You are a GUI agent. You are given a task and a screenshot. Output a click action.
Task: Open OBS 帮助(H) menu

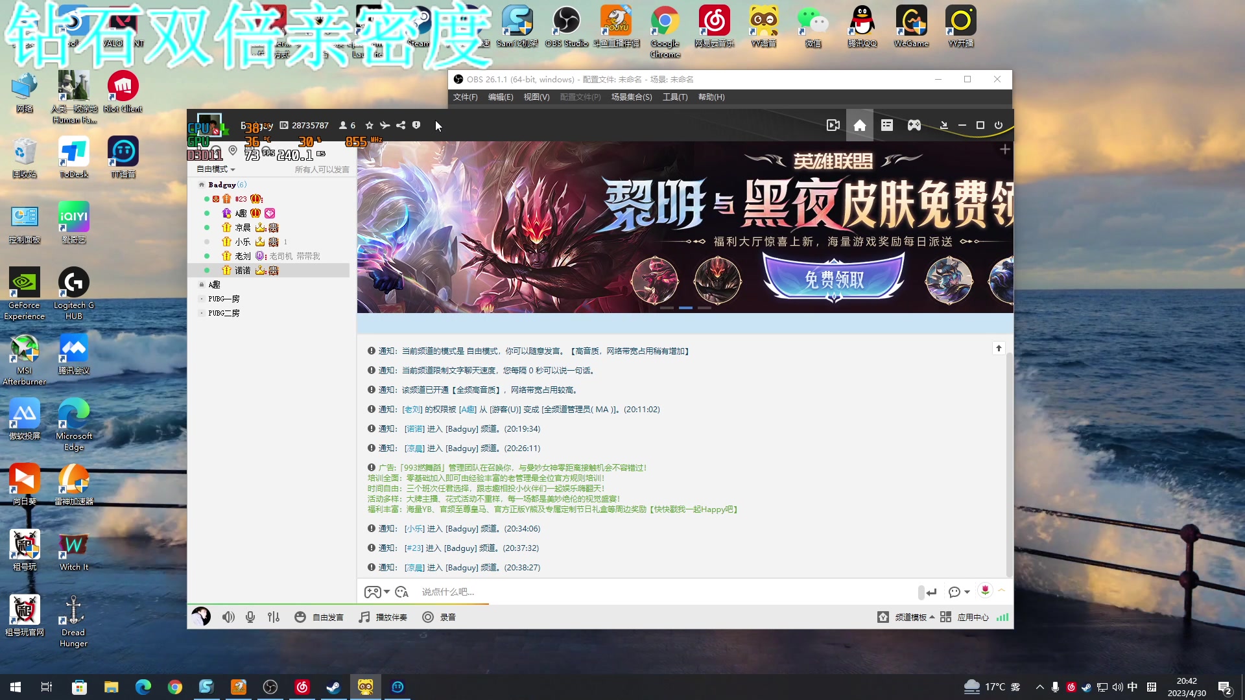pos(711,97)
